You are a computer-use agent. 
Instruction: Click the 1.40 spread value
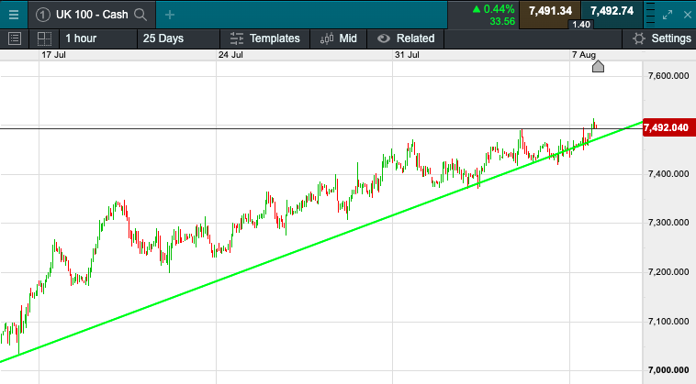coord(581,25)
